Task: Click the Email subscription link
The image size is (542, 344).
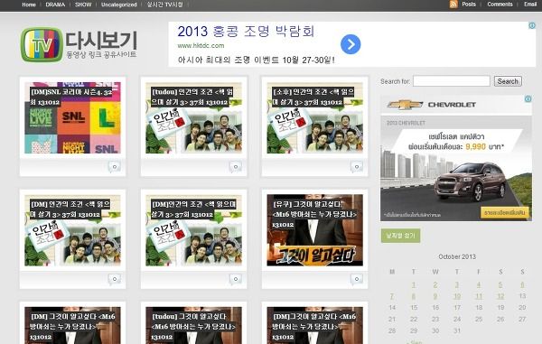Action: coord(530,5)
